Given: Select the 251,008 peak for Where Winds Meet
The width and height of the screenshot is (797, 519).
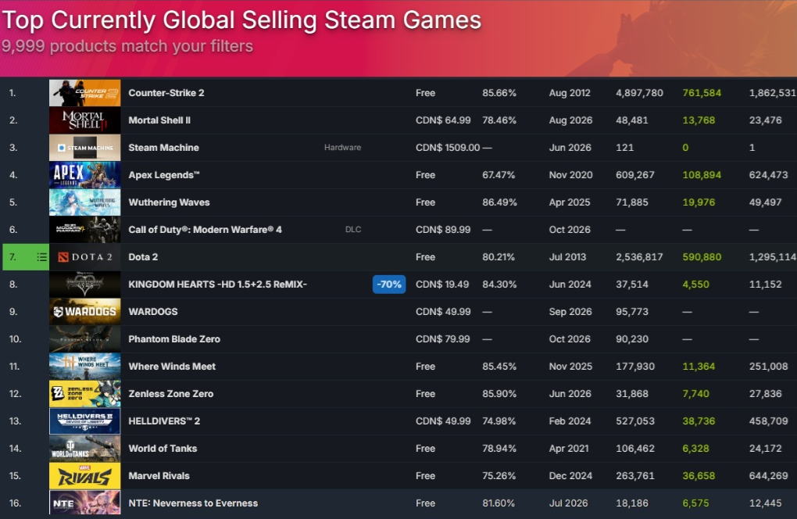Looking at the screenshot, I should 769,367.
